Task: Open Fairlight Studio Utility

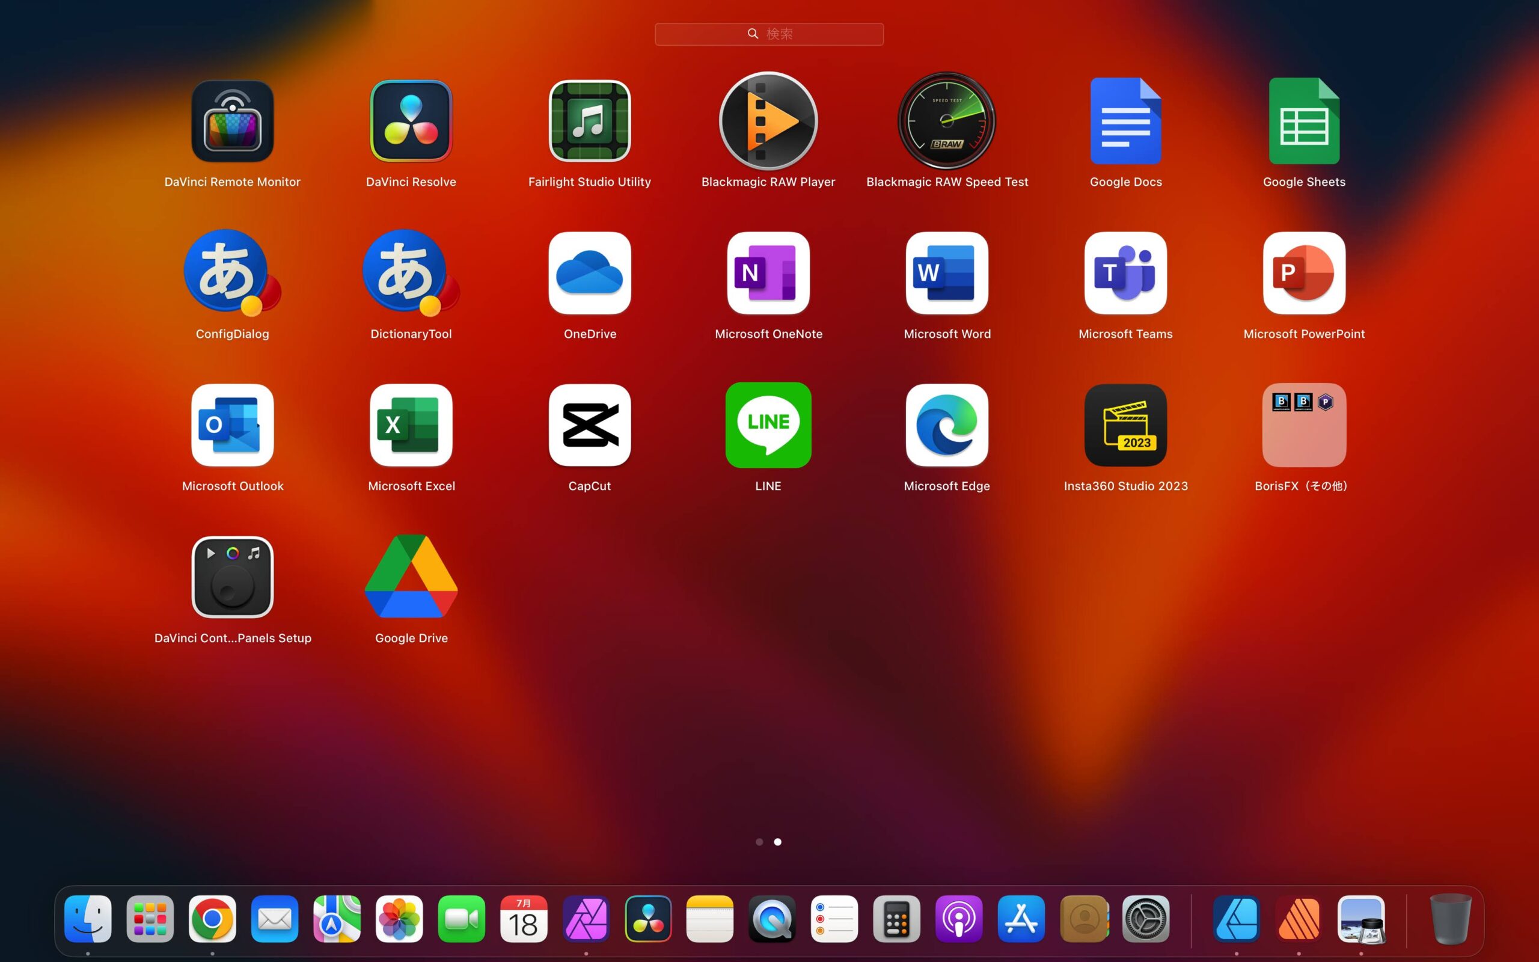Action: pos(590,121)
